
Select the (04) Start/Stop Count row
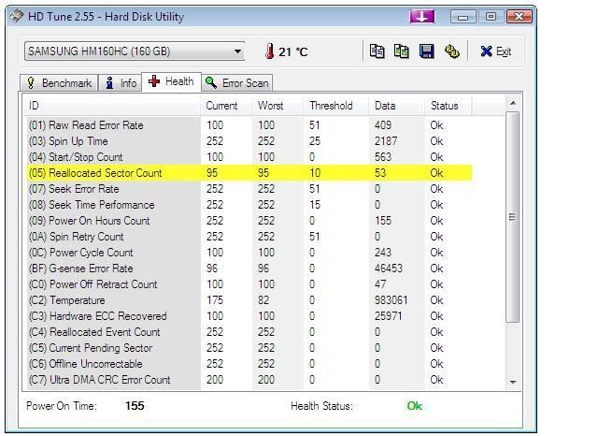pos(248,157)
